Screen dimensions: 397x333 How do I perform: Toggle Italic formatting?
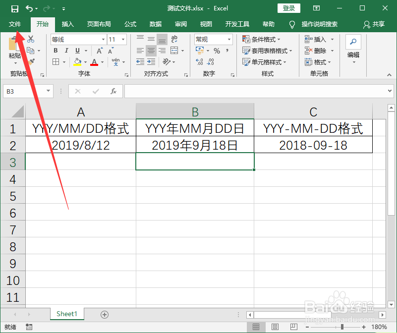pos(66,51)
